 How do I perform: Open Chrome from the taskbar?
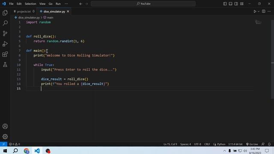(27, 151)
